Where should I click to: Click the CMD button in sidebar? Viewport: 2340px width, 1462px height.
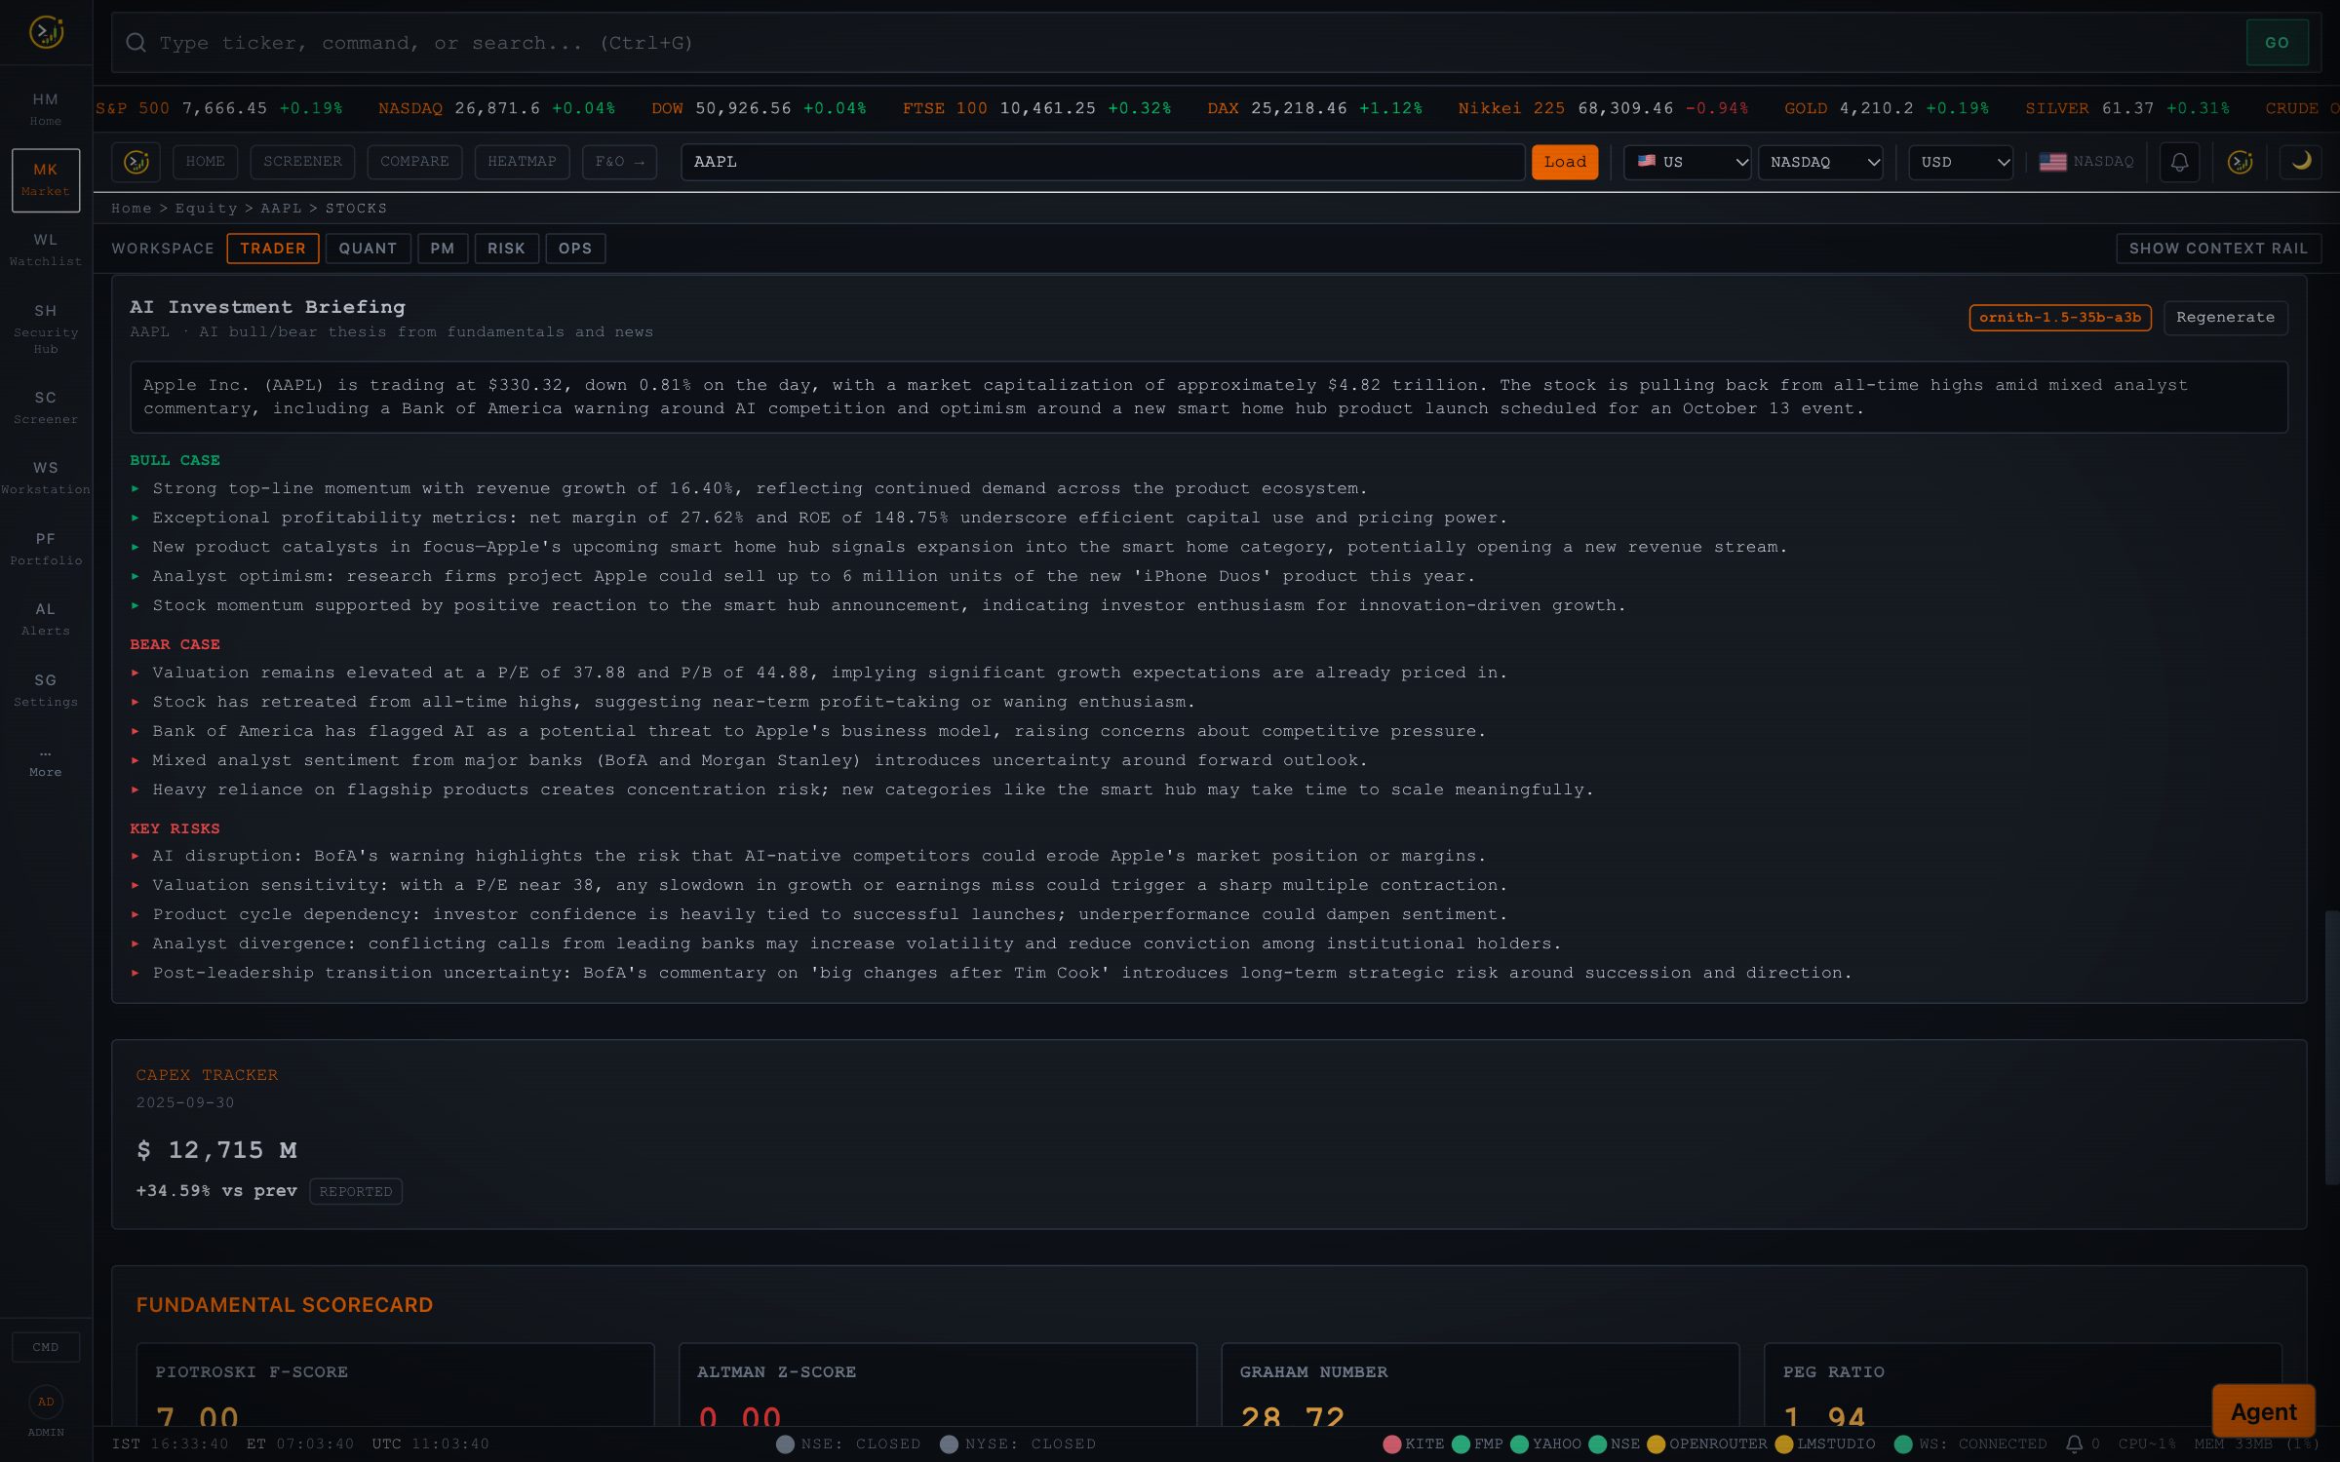[46, 1347]
